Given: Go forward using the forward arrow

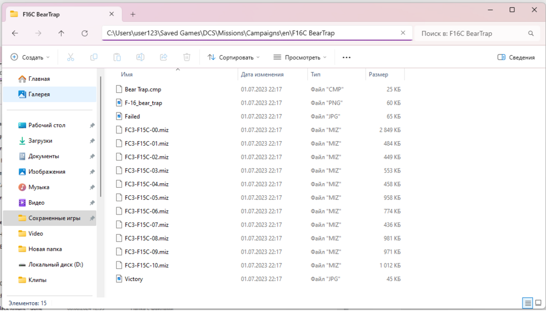Looking at the screenshot, I should (x=38, y=33).
